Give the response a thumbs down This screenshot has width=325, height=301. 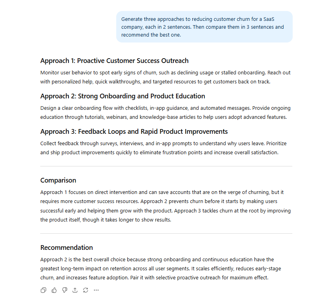[x=65, y=290]
